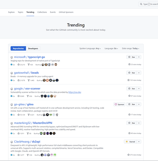Viewport: 158px width, 161px height.
Task: Click "87 stars today" text
Action: click(x=135, y=96)
